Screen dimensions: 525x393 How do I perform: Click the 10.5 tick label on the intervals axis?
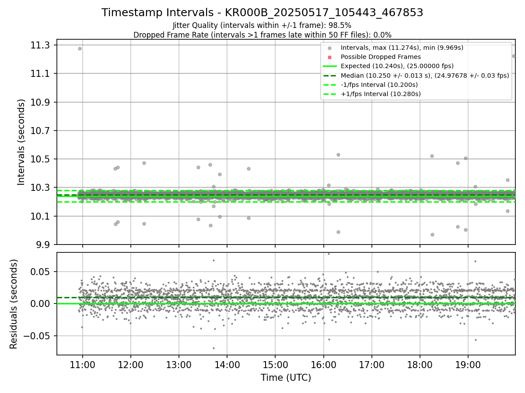pyautogui.click(x=41, y=159)
